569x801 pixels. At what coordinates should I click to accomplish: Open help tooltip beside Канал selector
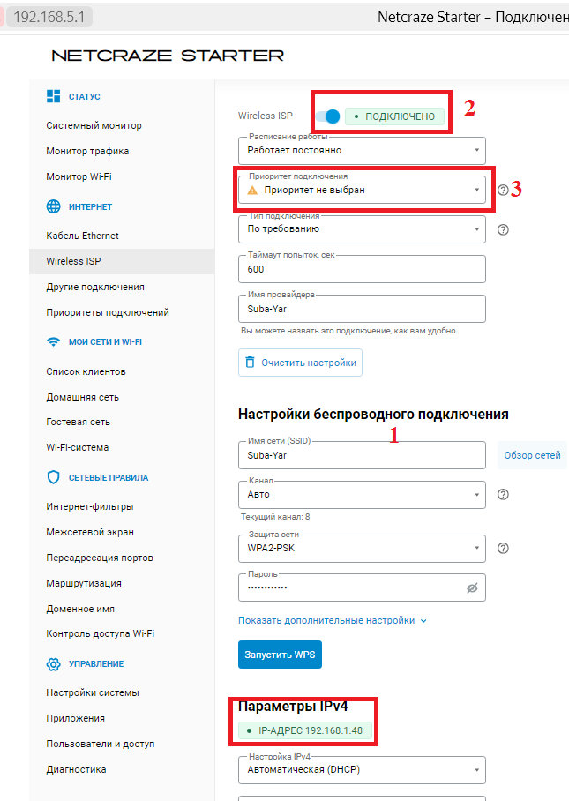tap(502, 495)
